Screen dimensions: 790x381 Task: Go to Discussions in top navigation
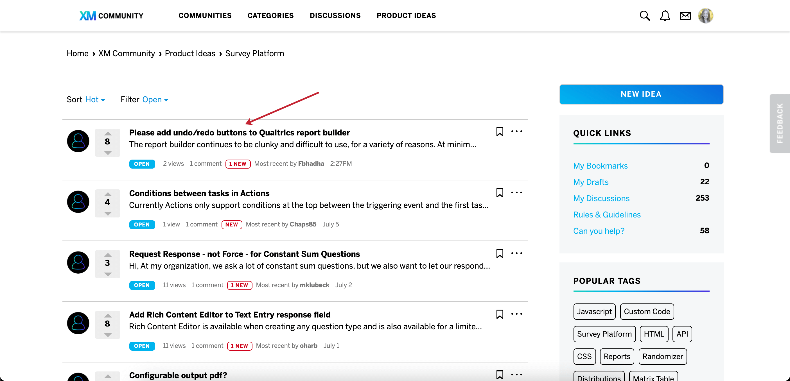click(x=335, y=16)
